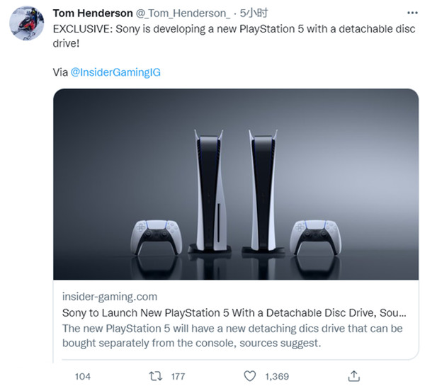Open the 'Sony to Launch New PlayStation 5' headline
Viewport: 425px width, 386px height.
[234, 312]
